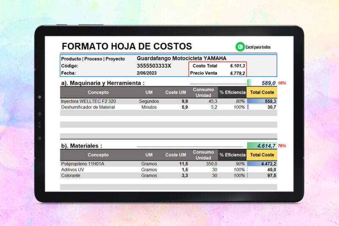Click the consumption value 350,0
This screenshot has height=226, width=339.
211,164
